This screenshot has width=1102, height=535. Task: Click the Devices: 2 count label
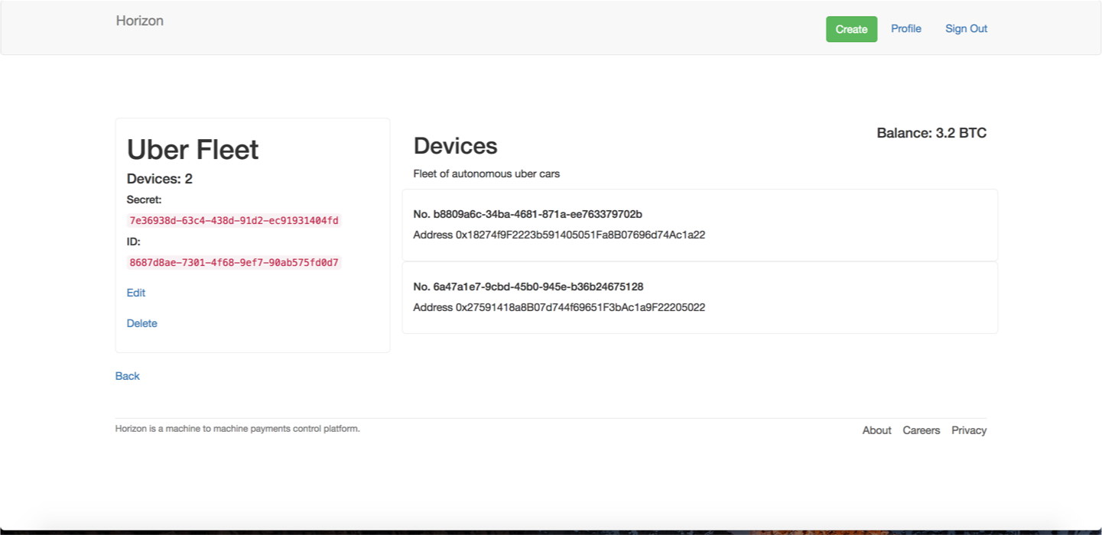click(x=160, y=179)
